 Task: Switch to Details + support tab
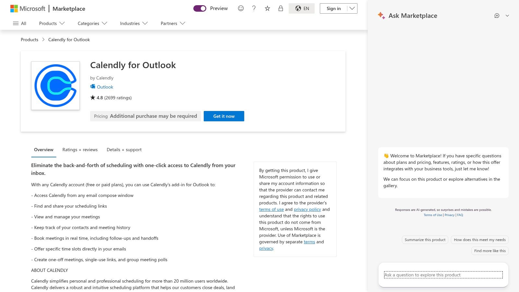pos(124,150)
